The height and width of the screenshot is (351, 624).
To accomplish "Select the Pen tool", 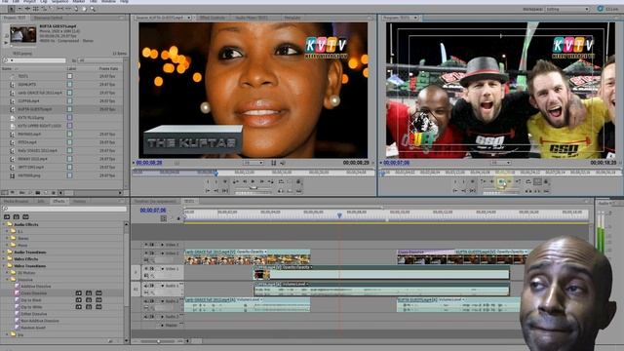I will click(x=76, y=9).
